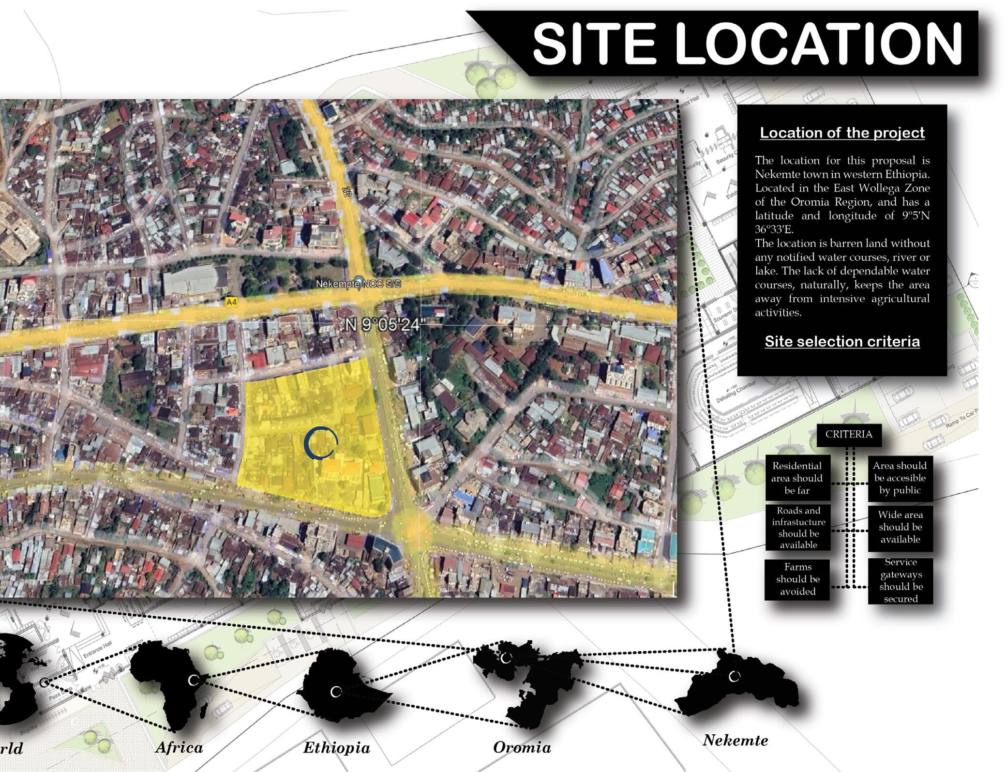Click the SITE LOCATION title banner
The image size is (1006, 772).
tap(748, 44)
